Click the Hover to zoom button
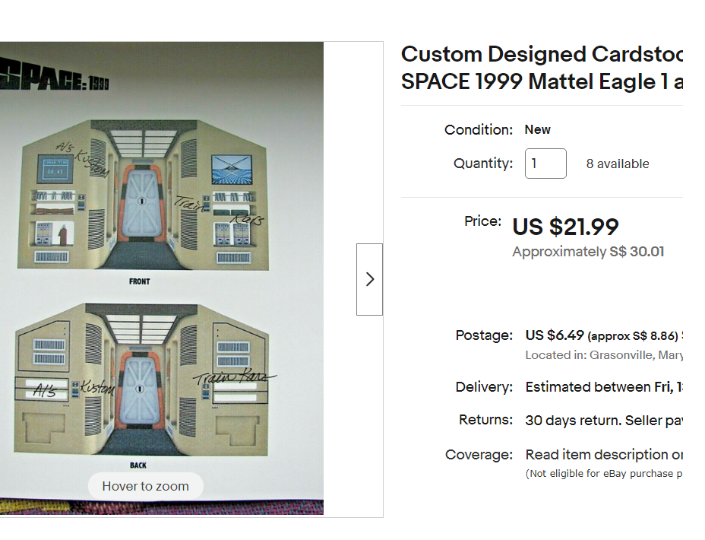705x540 pixels. point(144,486)
